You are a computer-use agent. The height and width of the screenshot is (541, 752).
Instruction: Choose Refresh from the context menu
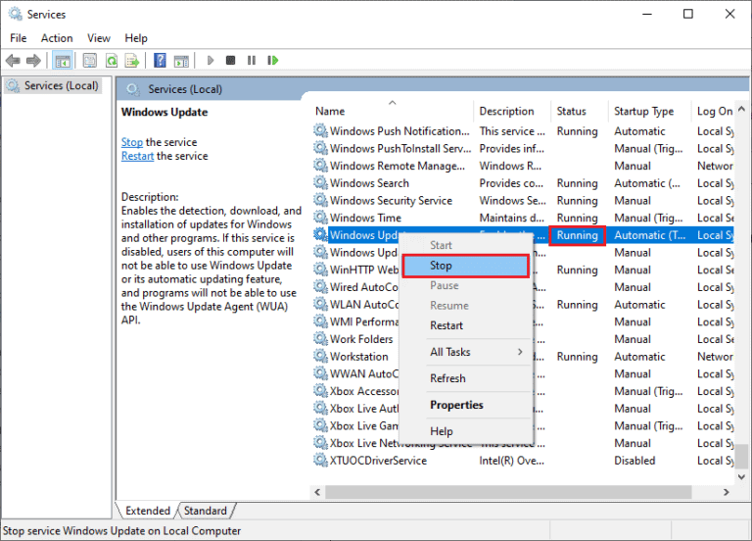pyautogui.click(x=466, y=378)
